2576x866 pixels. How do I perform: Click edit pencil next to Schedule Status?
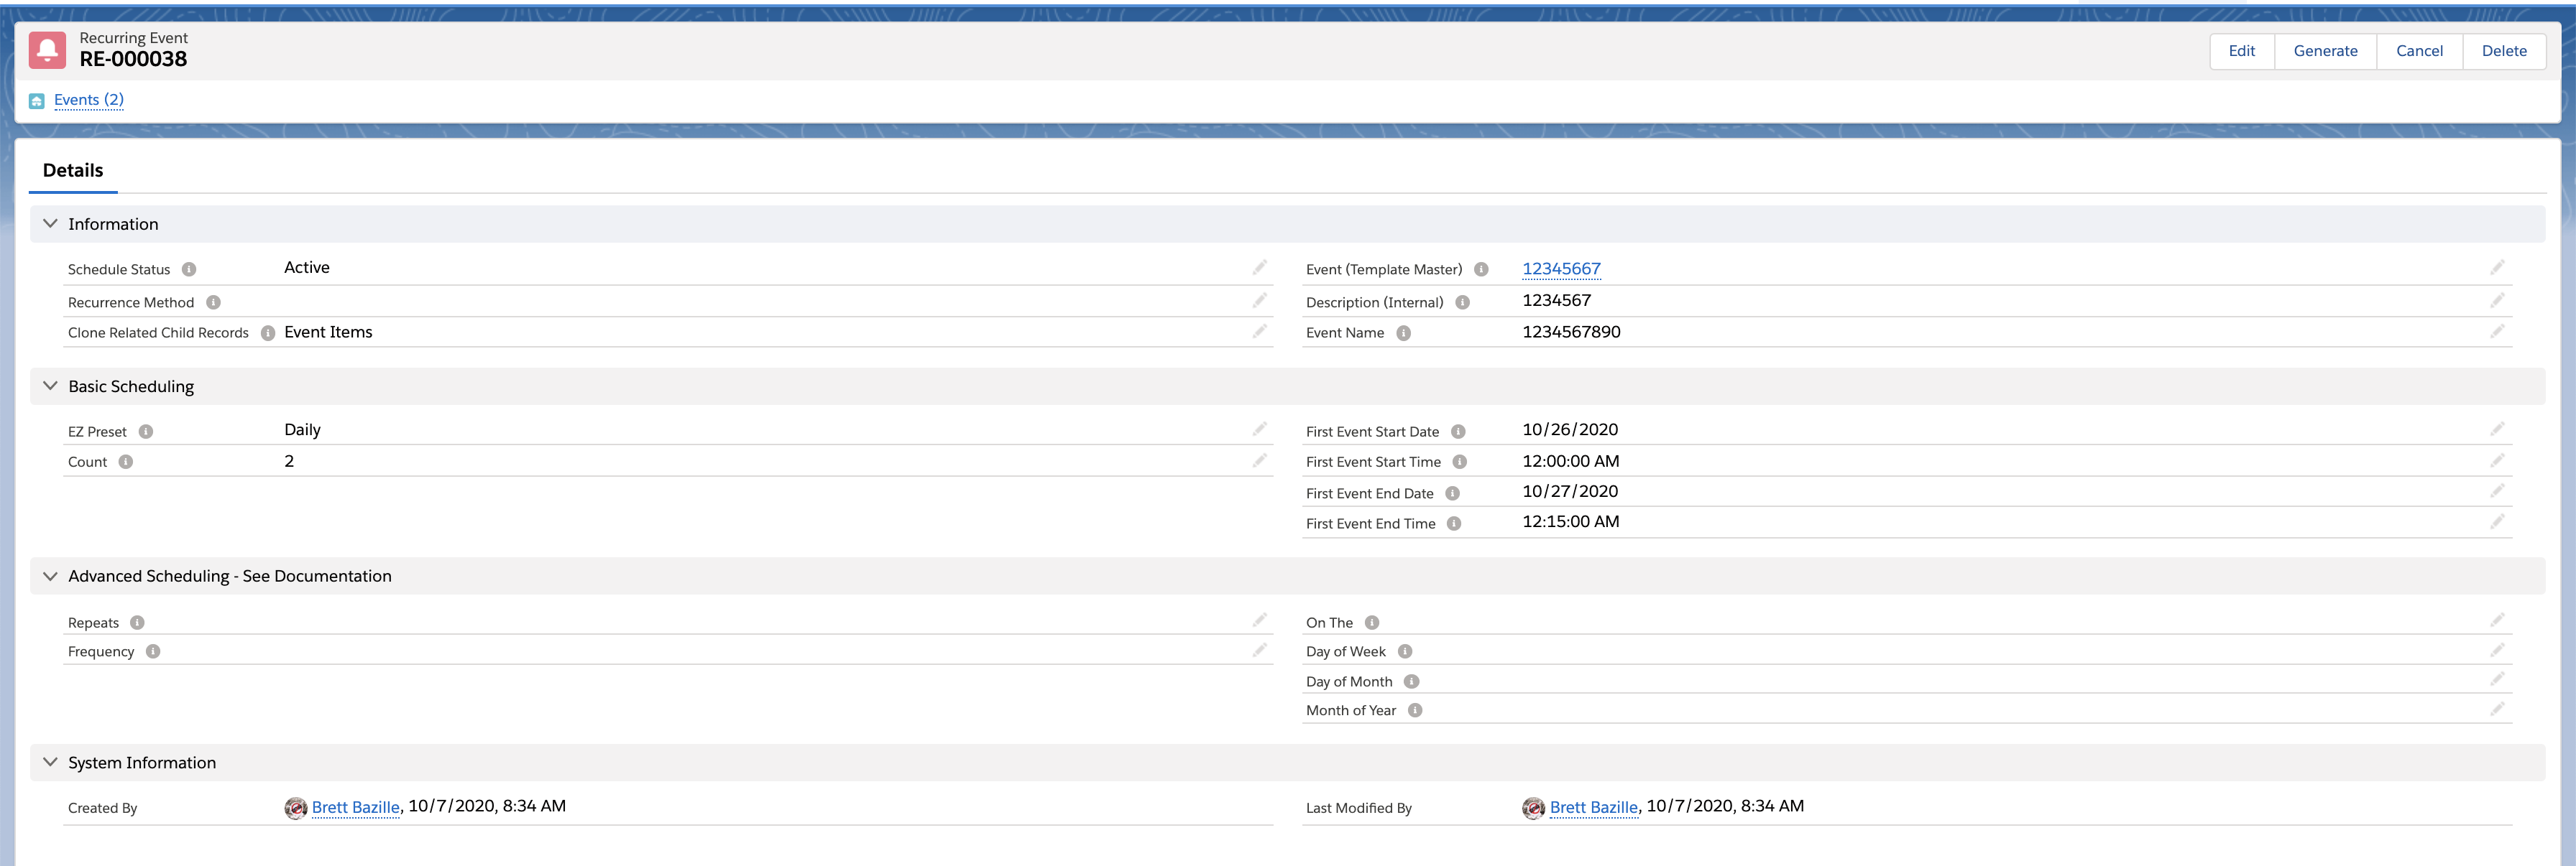[1259, 268]
